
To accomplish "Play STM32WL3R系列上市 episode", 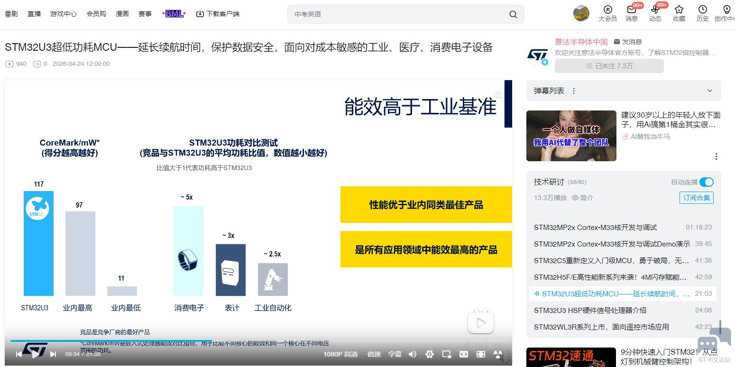I will click(x=623, y=327).
